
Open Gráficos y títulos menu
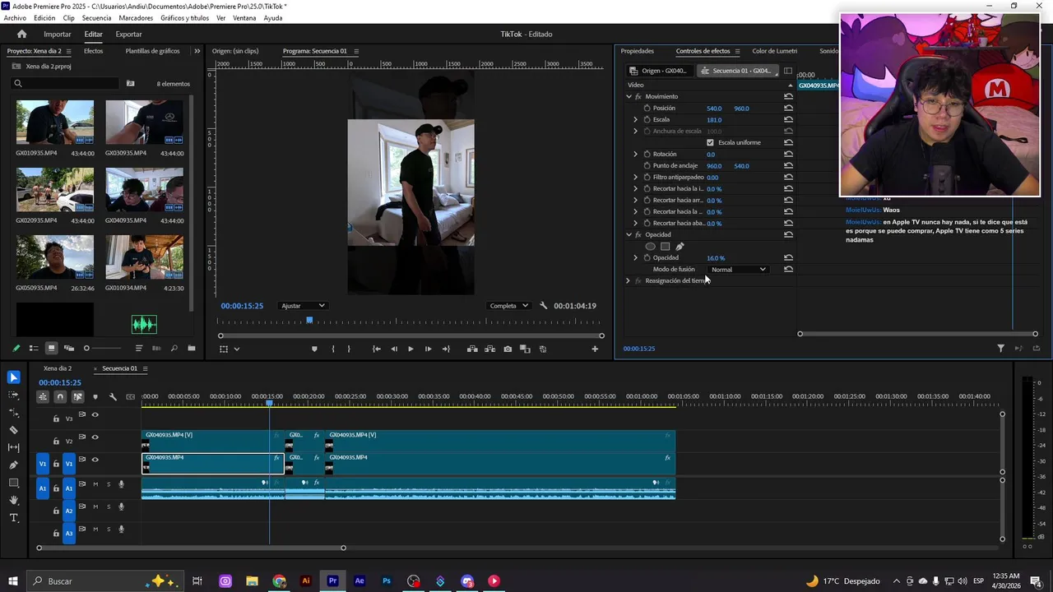tap(184, 18)
